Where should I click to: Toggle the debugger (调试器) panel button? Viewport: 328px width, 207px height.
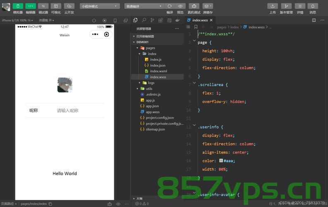[43, 6]
